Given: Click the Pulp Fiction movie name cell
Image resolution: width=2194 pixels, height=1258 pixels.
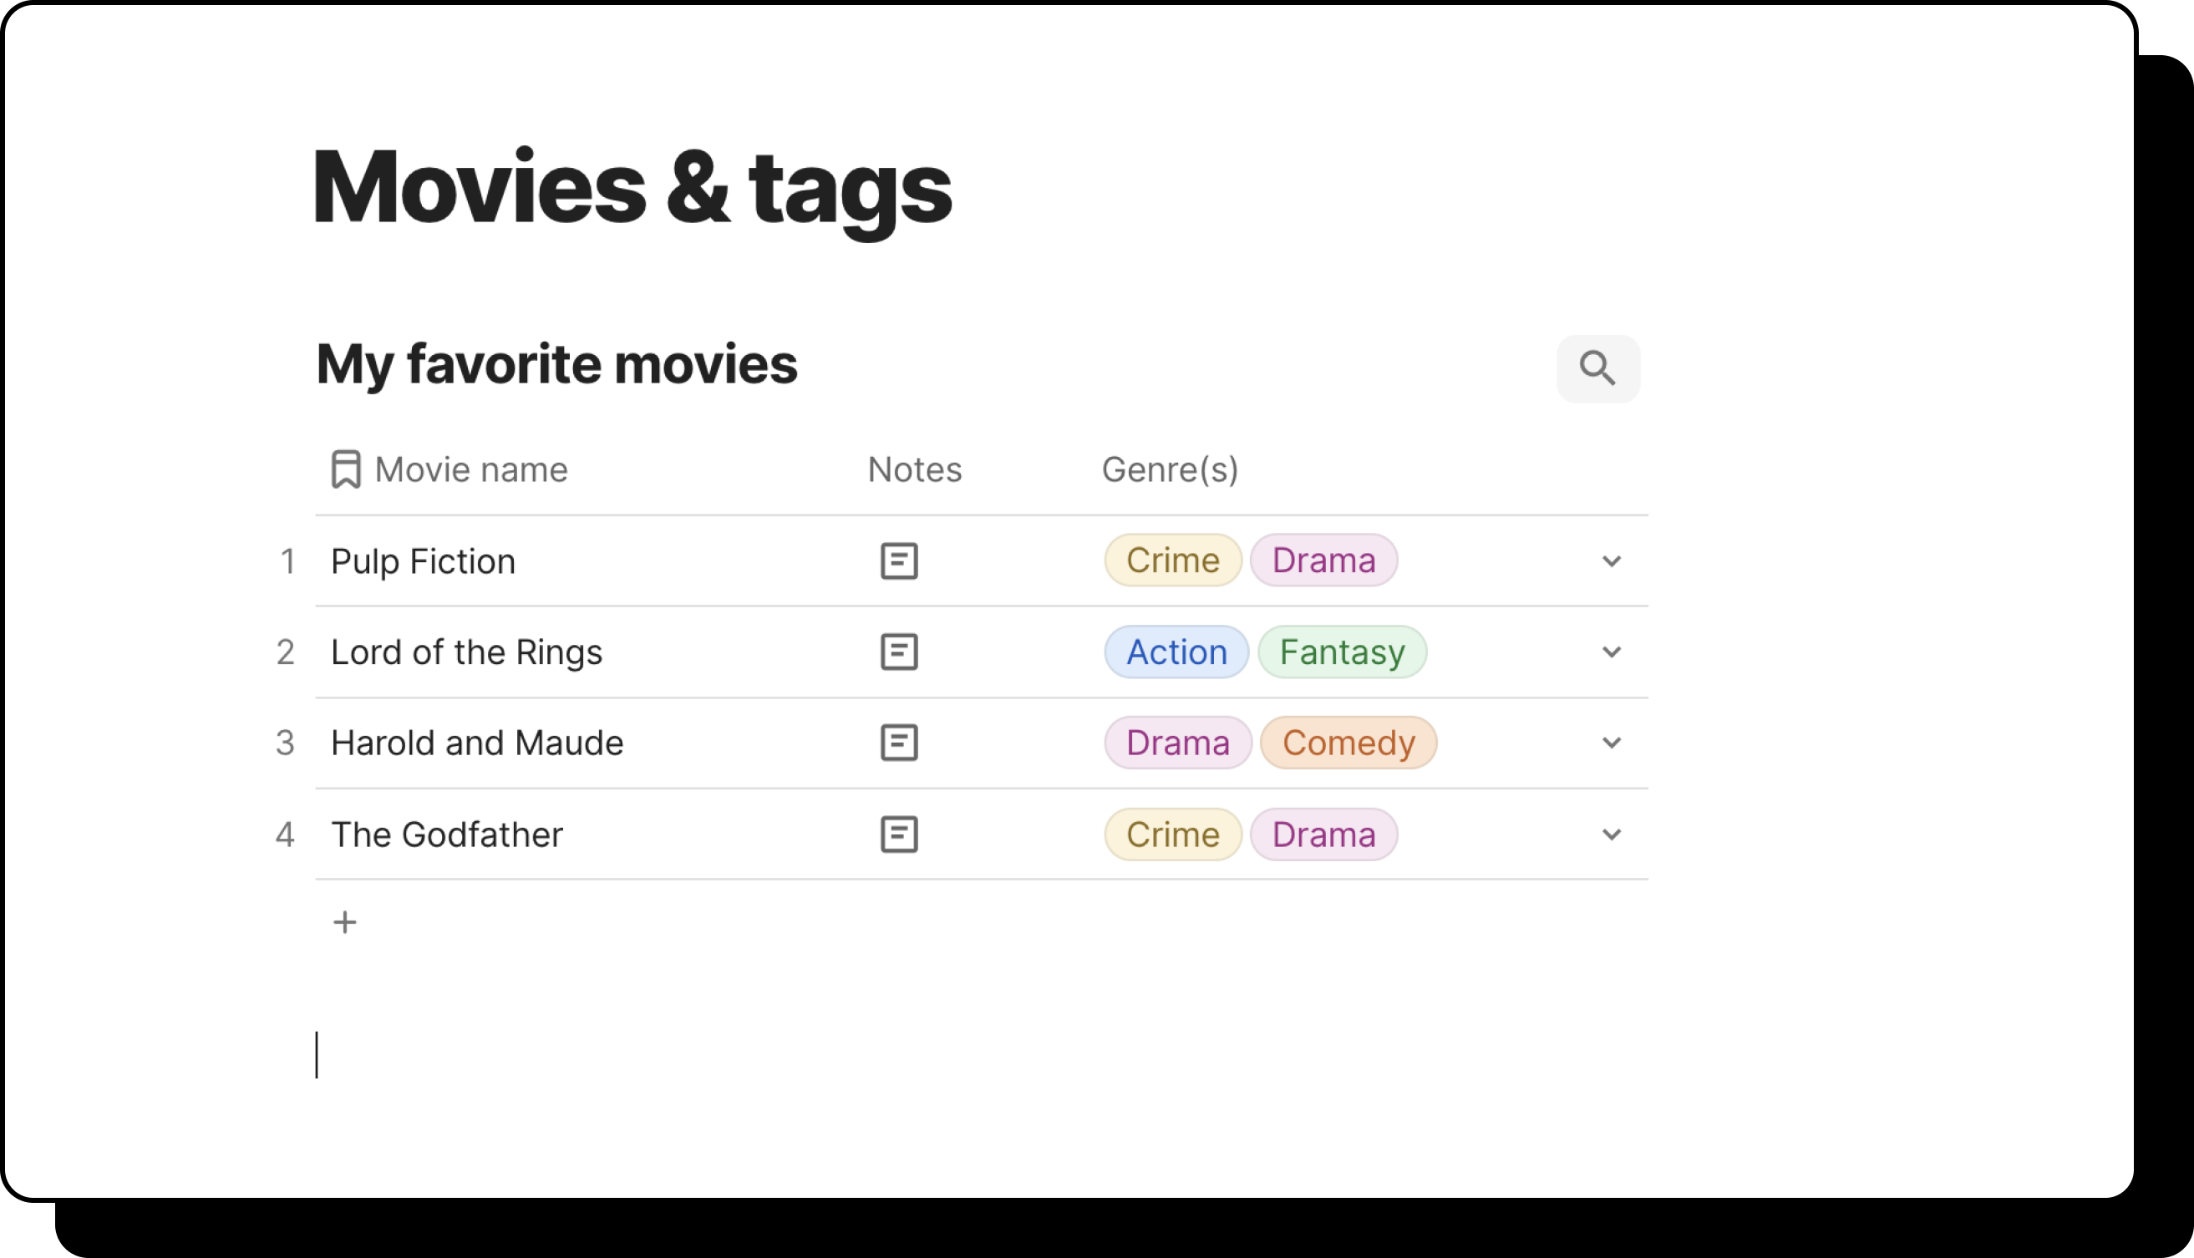Looking at the screenshot, I should [424, 561].
